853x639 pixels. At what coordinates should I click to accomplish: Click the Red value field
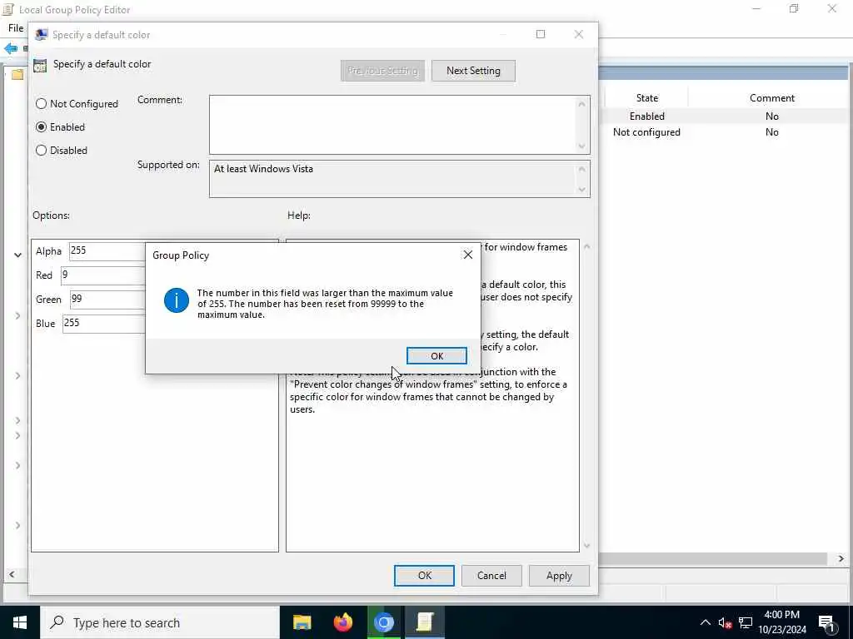click(x=102, y=275)
